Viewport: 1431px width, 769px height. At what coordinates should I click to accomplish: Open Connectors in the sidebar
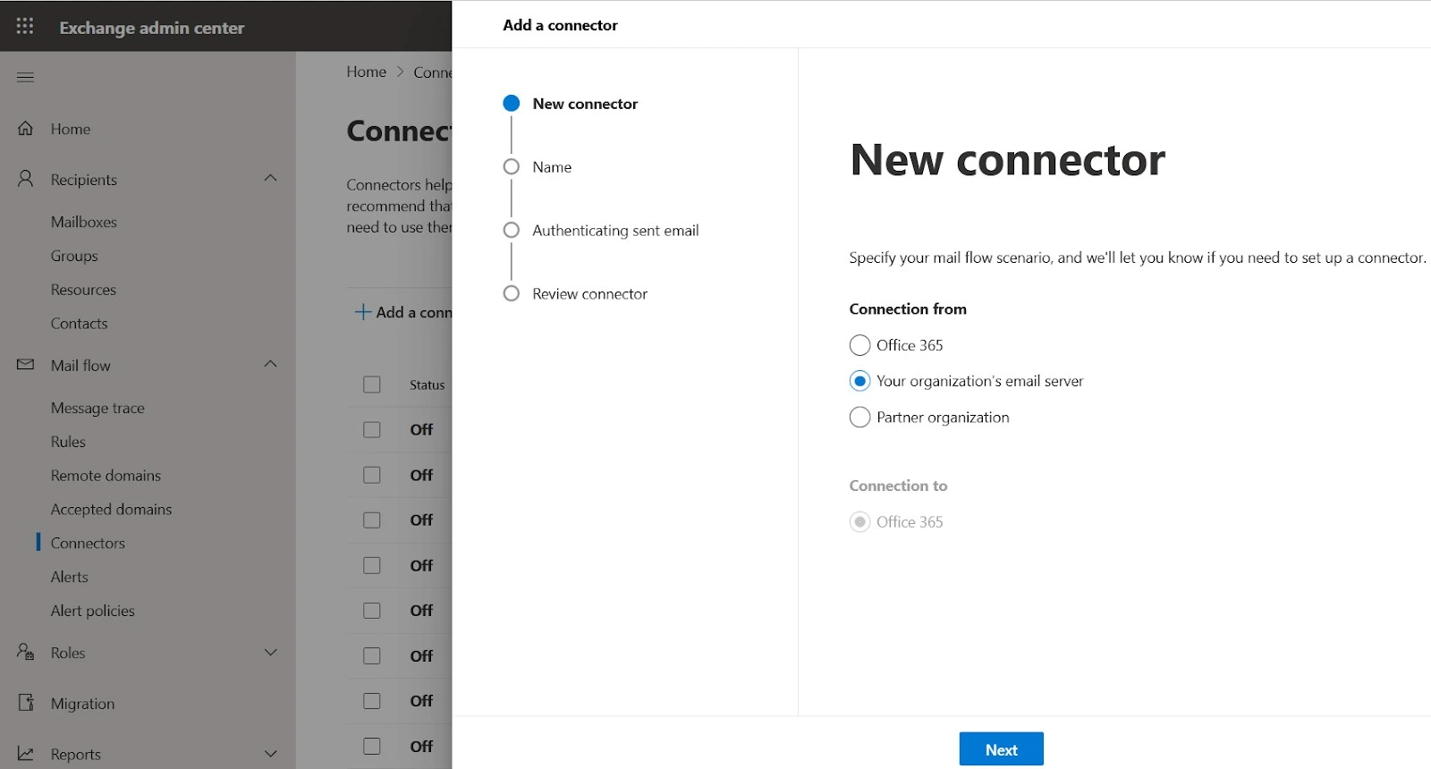(88, 543)
